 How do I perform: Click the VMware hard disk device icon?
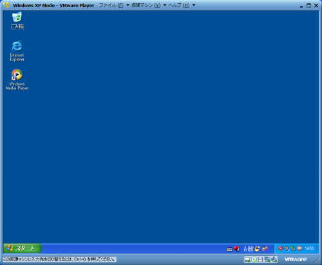pyautogui.click(x=247, y=260)
